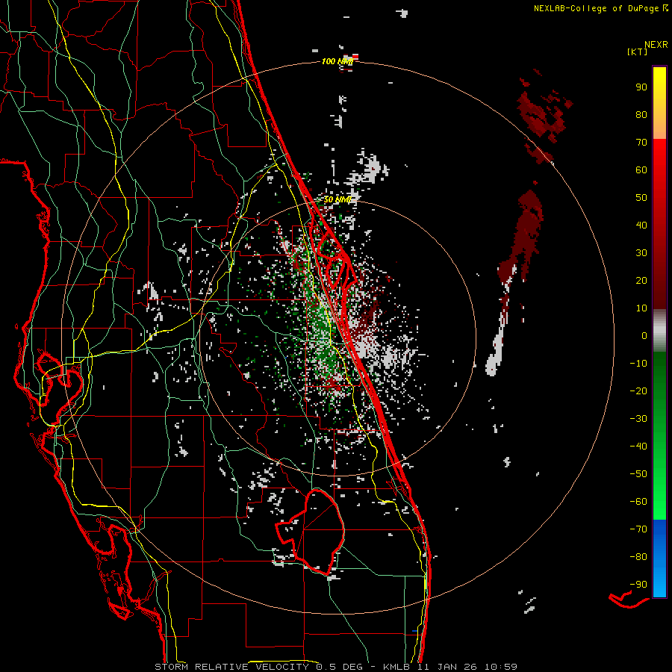
Task: Click the 10 value on the velocity scale
Action: pyautogui.click(x=641, y=308)
